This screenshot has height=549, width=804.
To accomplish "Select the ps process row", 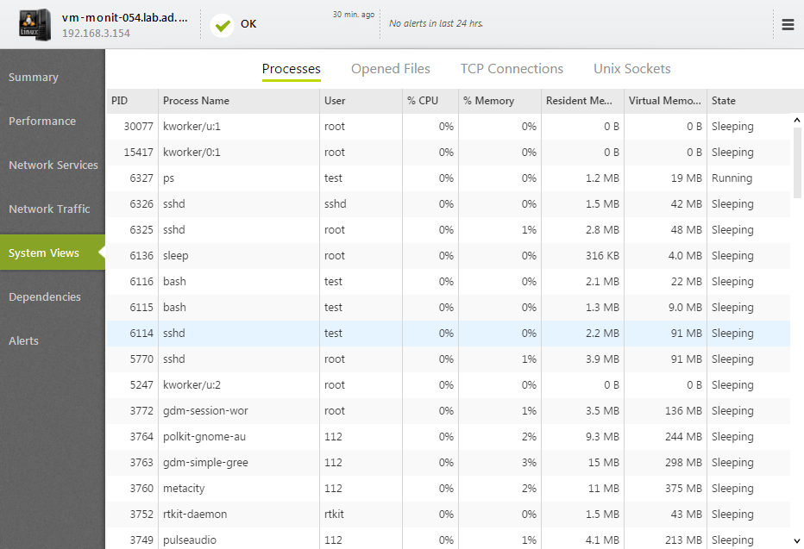I will [x=448, y=178].
